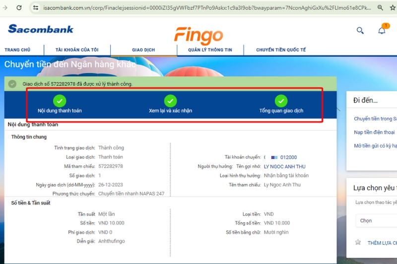Click the Lựa chọn yêu thích panel heading

[x=375, y=188]
